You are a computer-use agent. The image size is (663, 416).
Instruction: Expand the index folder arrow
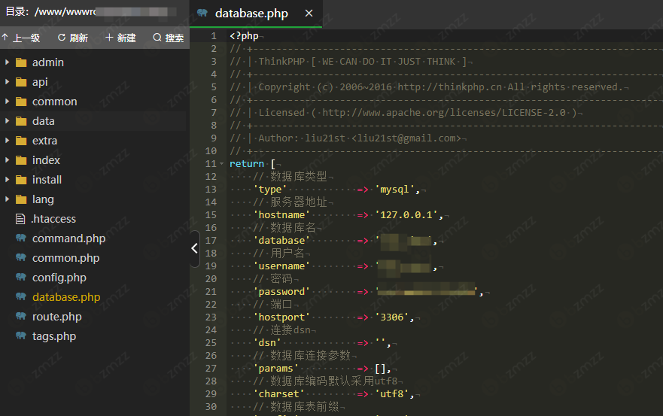[x=7, y=159]
